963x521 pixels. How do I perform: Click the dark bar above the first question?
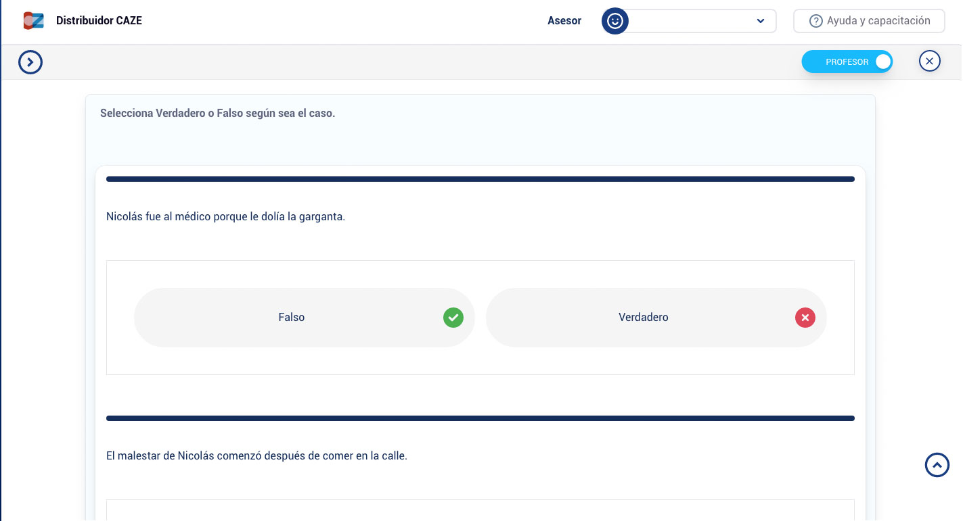pyautogui.click(x=480, y=179)
